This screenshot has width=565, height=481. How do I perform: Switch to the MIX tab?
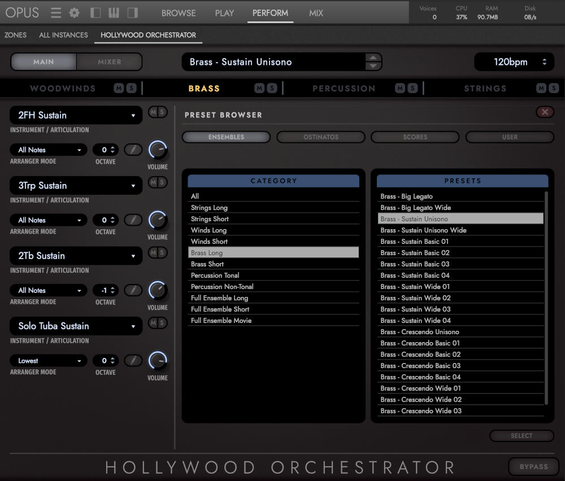click(x=315, y=13)
